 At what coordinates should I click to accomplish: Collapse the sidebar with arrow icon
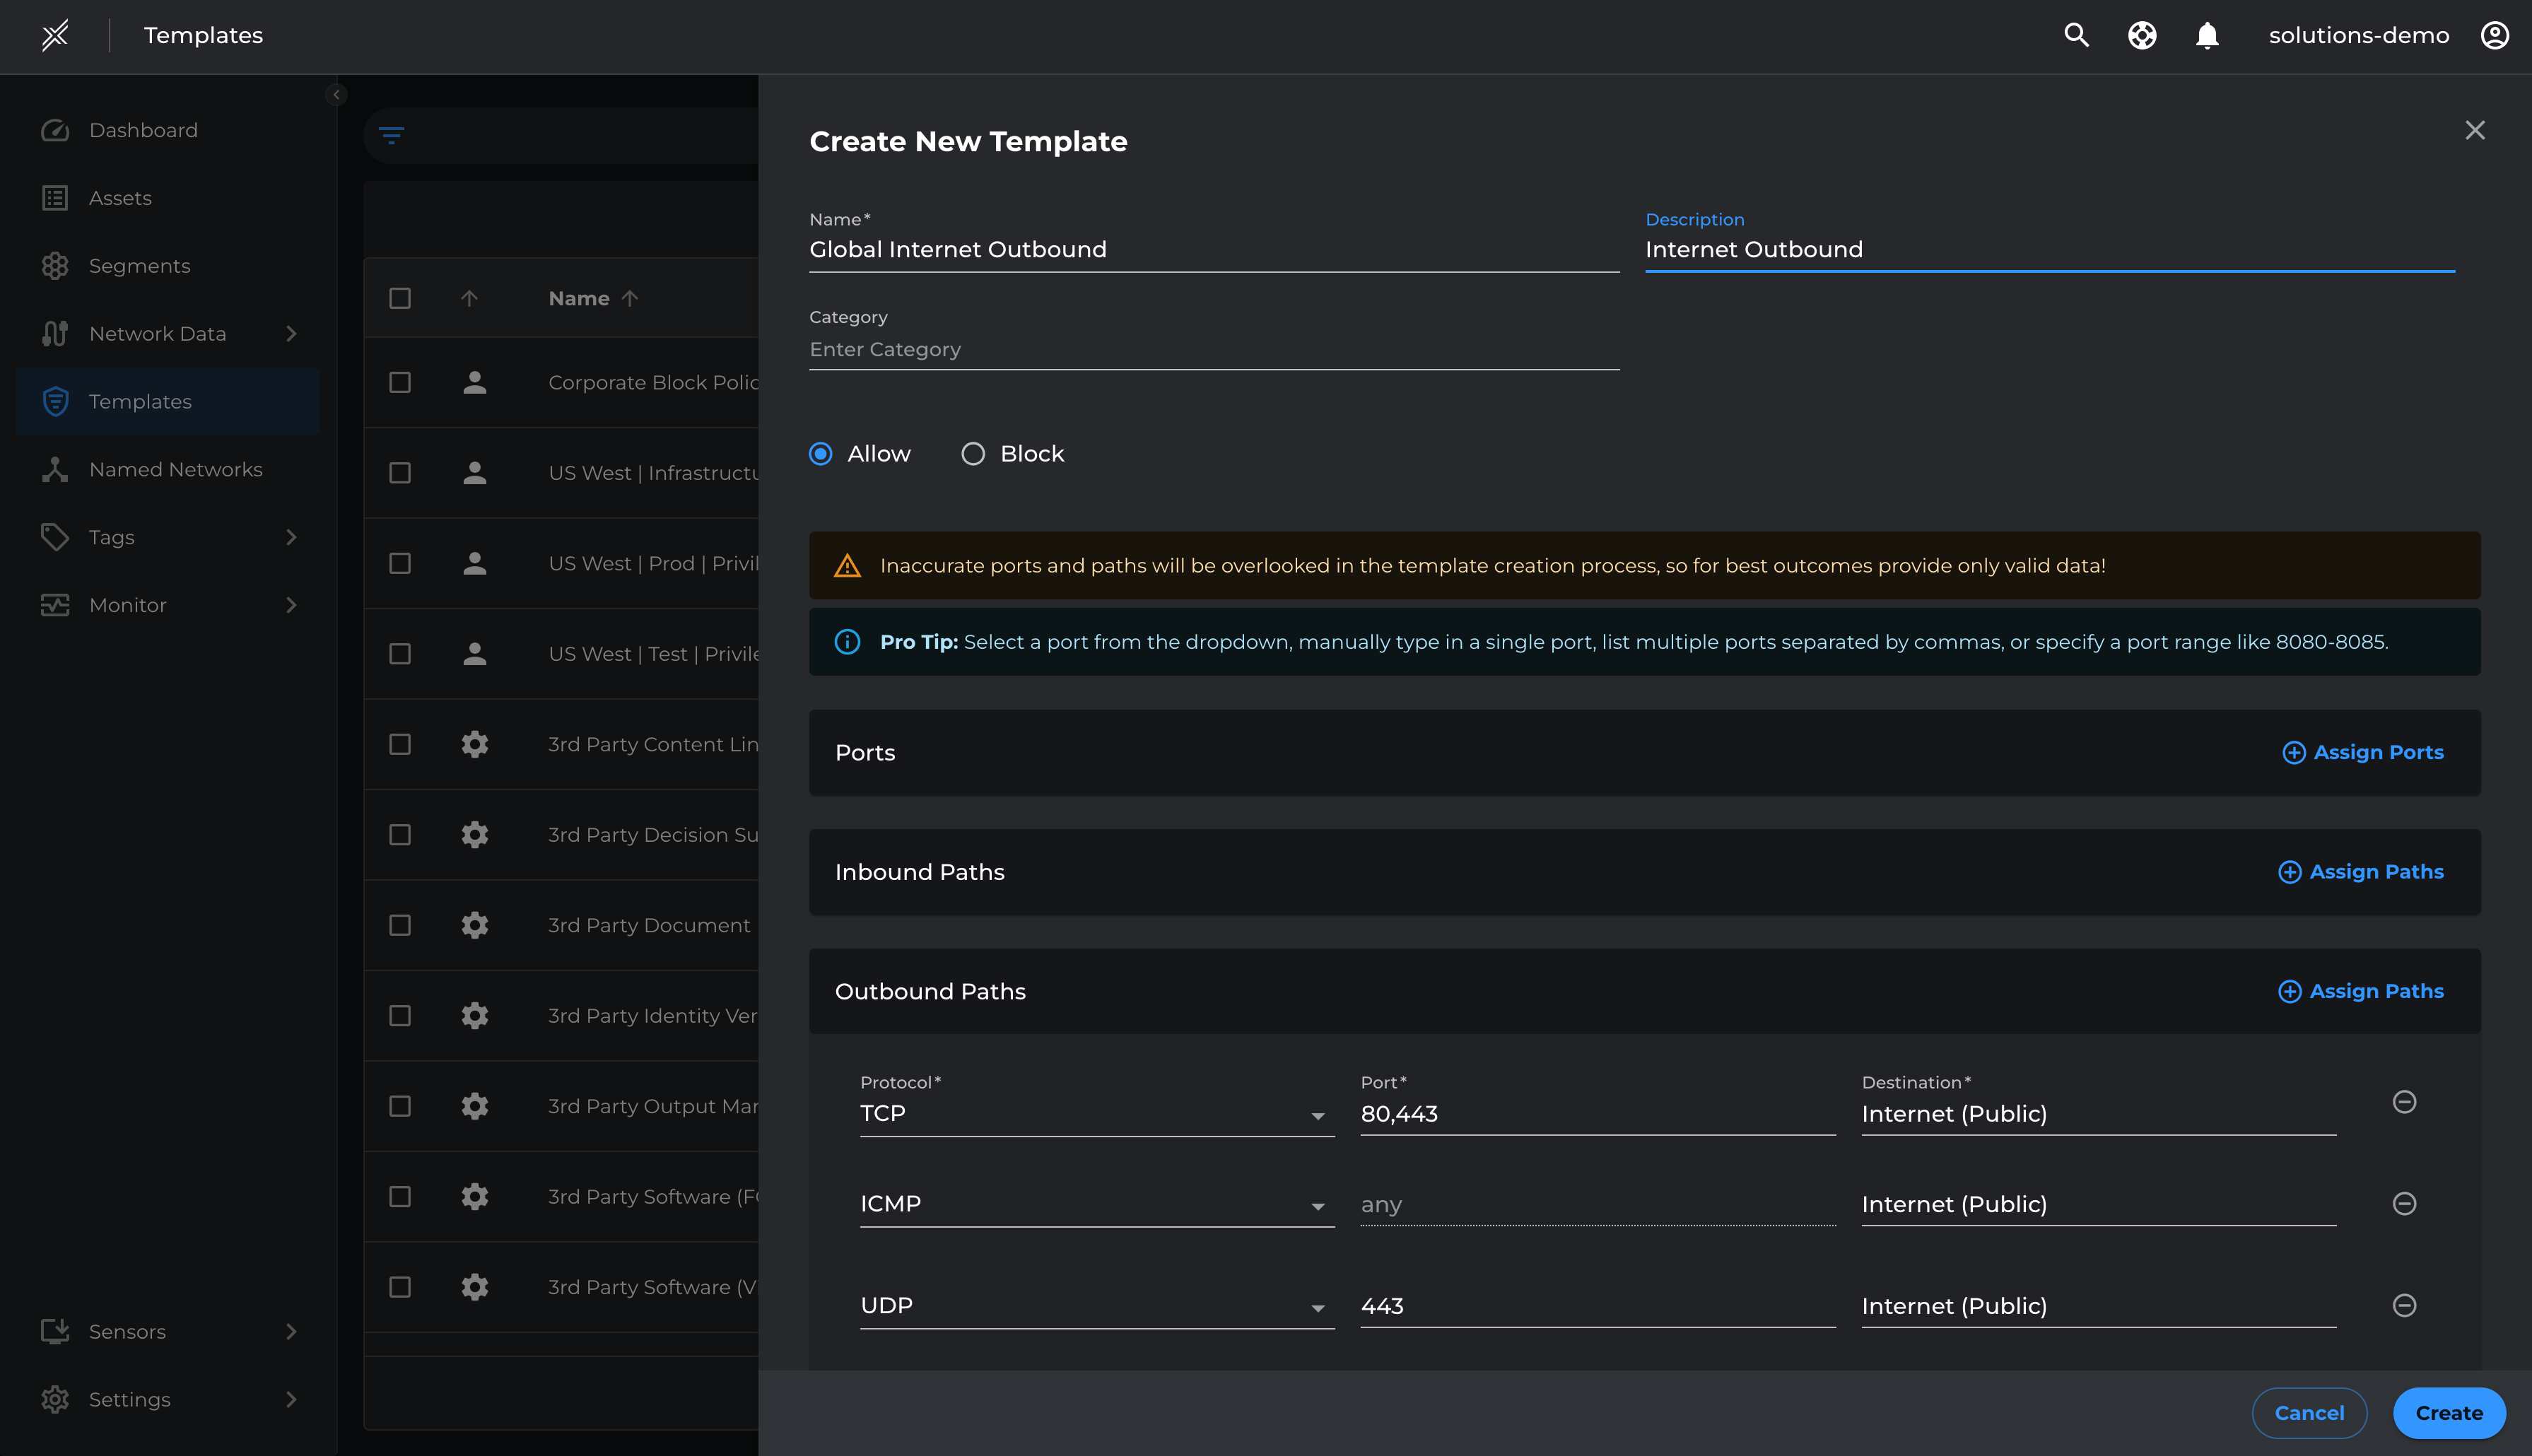(x=336, y=95)
